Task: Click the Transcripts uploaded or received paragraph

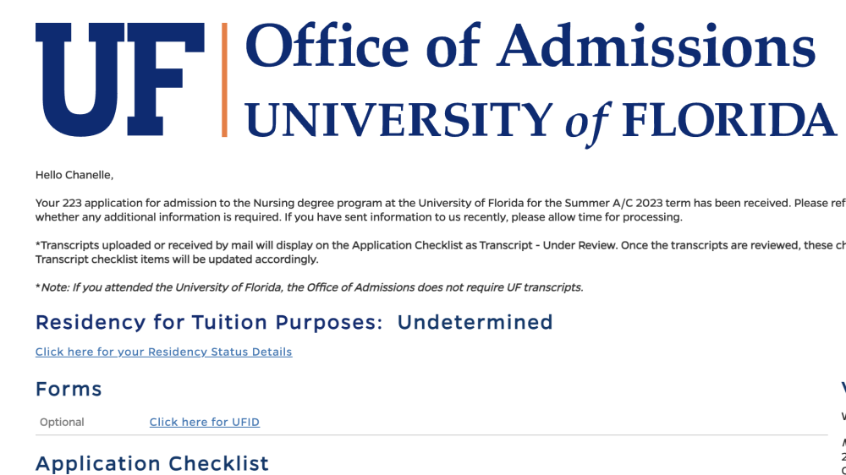Action: 440,253
